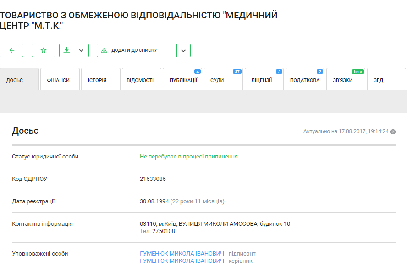
Task: Open the Історія tab
Action: click(x=97, y=80)
